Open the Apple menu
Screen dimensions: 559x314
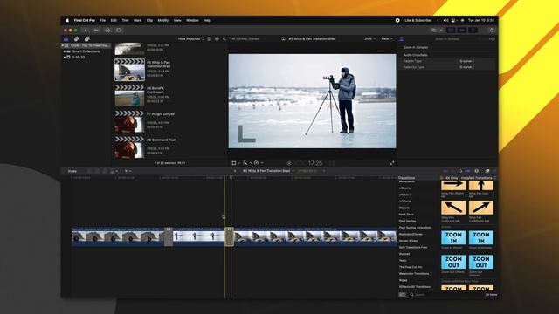click(66, 21)
